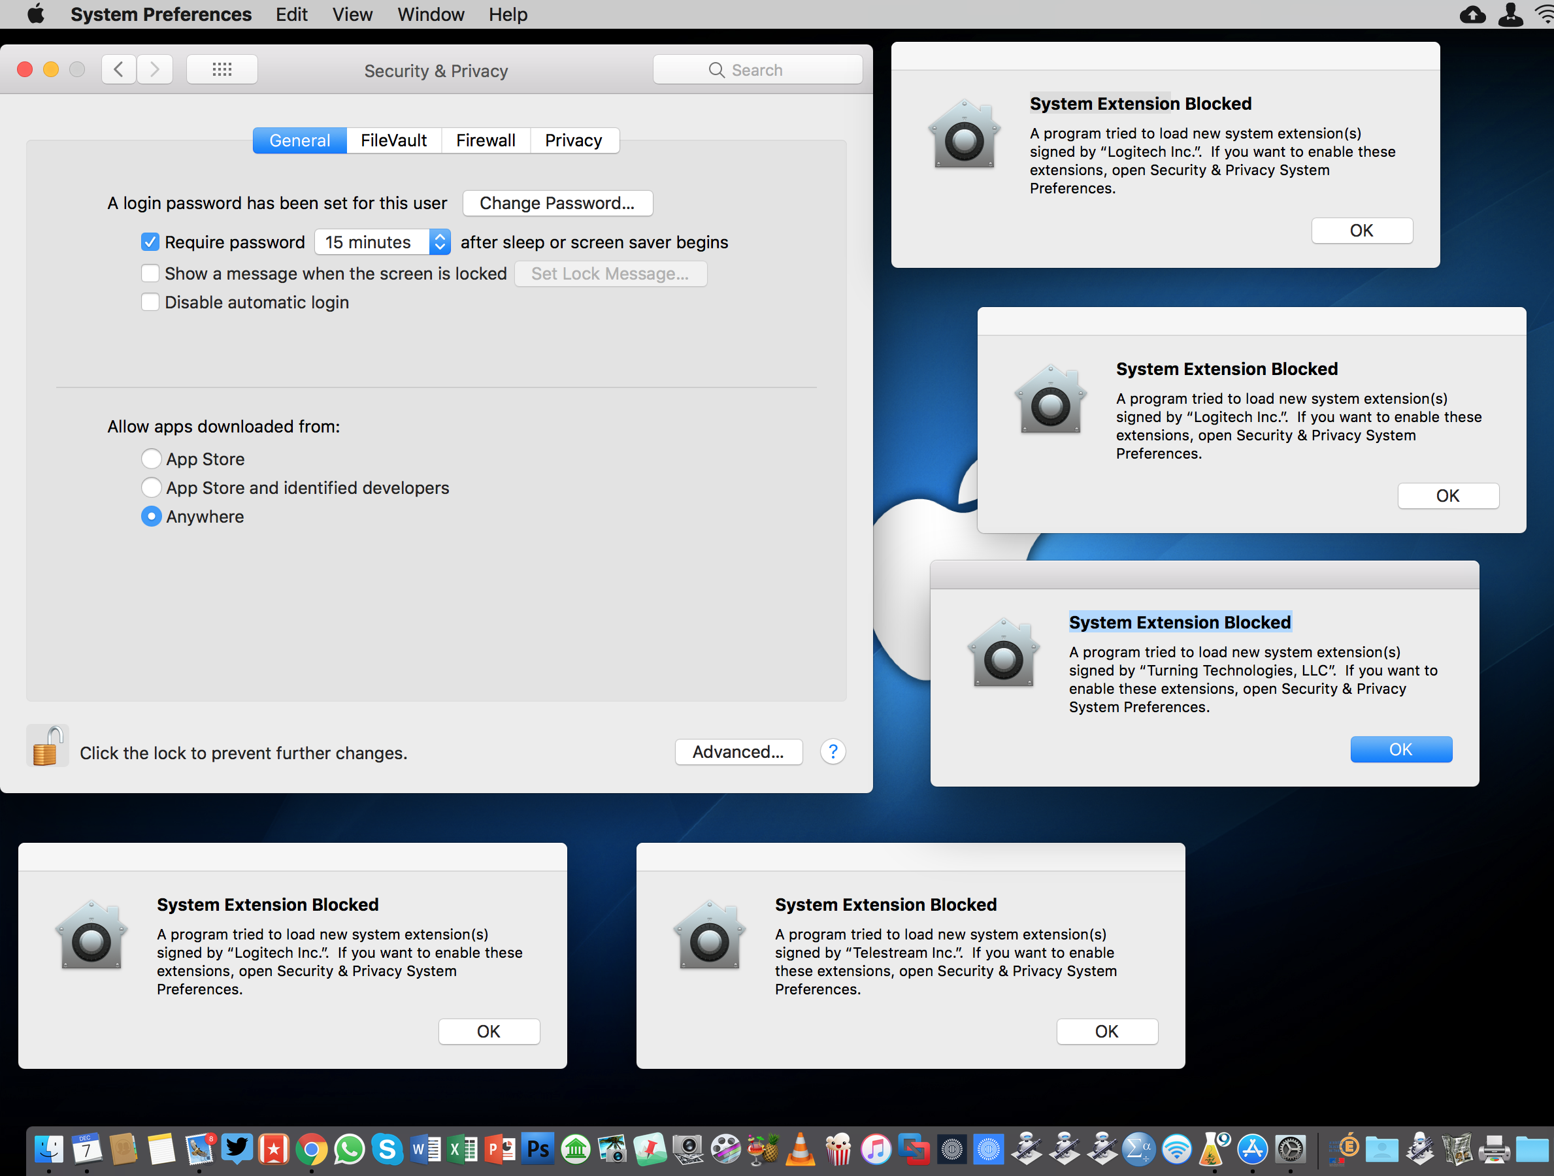Open VLC cone icon in dock
This screenshot has width=1554, height=1176.
click(800, 1150)
